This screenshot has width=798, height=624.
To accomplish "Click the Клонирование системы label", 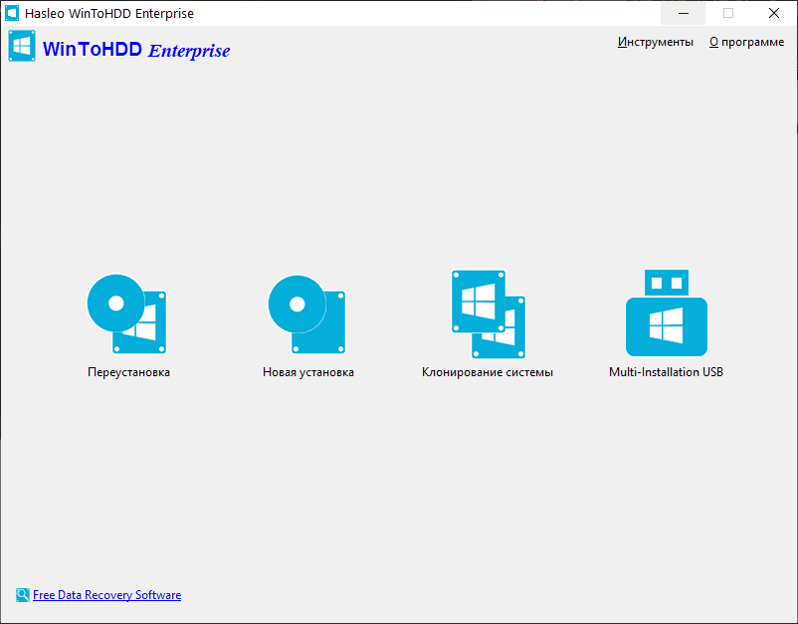I will [x=488, y=372].
